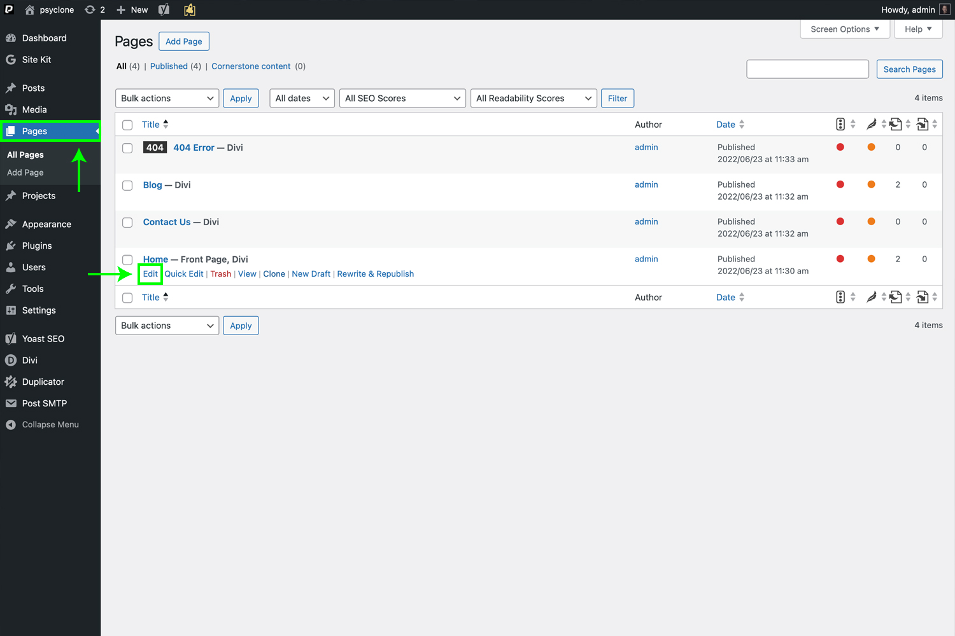This screenshot has height=636, width=955.
Task: Click the Add Page button beside the heading
Action: tap(183, 41)
